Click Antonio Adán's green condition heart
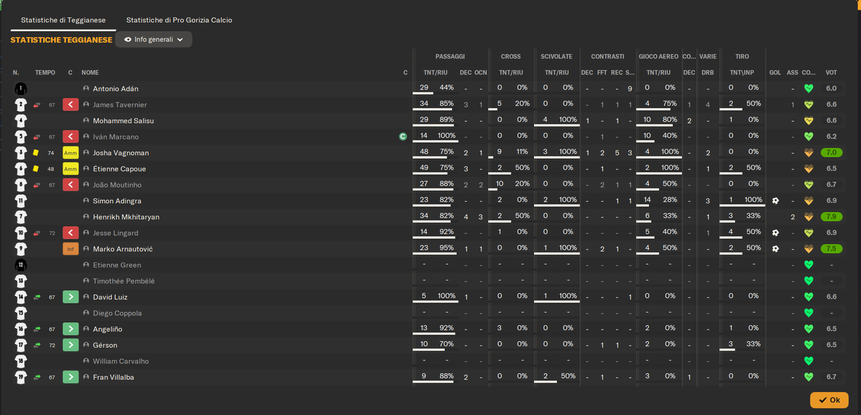Viewport: 861px width, 415px height. click(809, 88)
